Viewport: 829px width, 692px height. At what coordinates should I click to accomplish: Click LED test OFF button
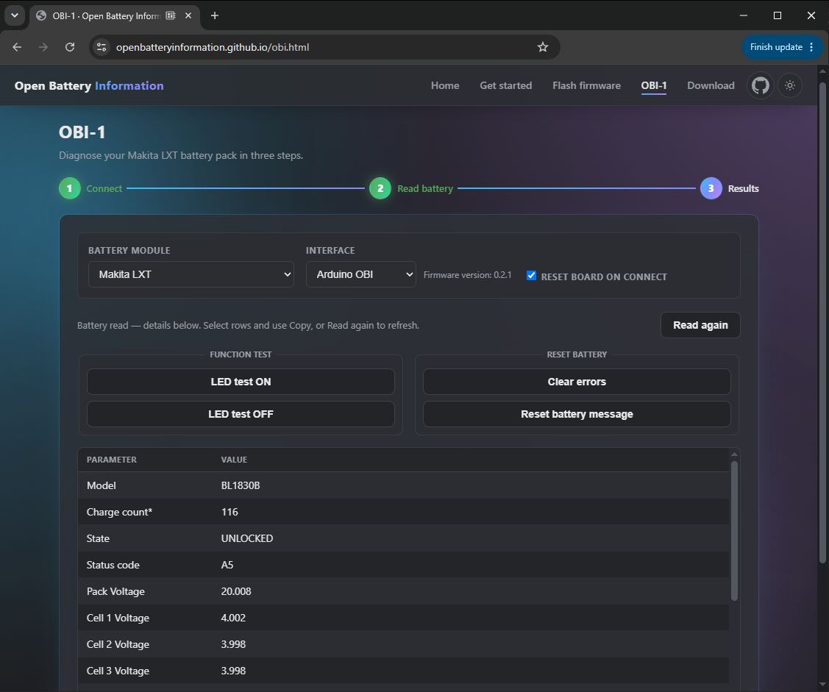[241, 414]
